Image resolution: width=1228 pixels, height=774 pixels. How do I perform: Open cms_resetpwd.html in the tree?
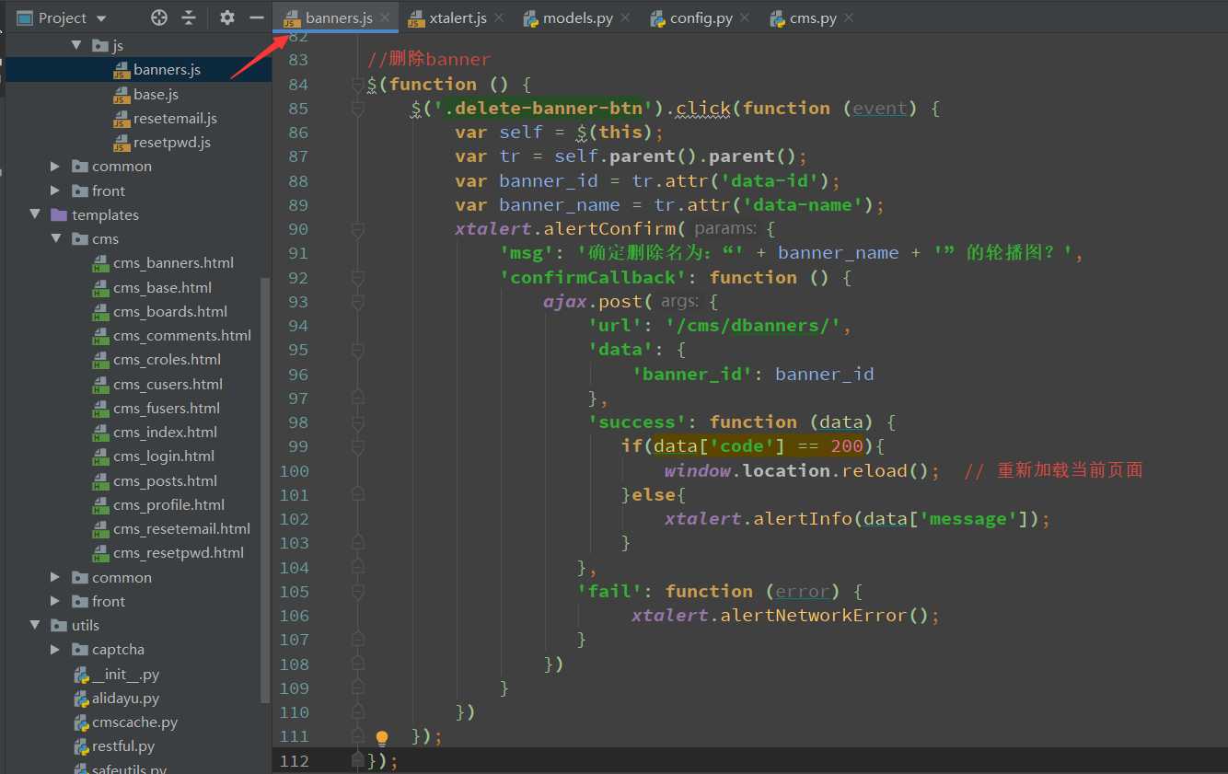tap(179, 552)
